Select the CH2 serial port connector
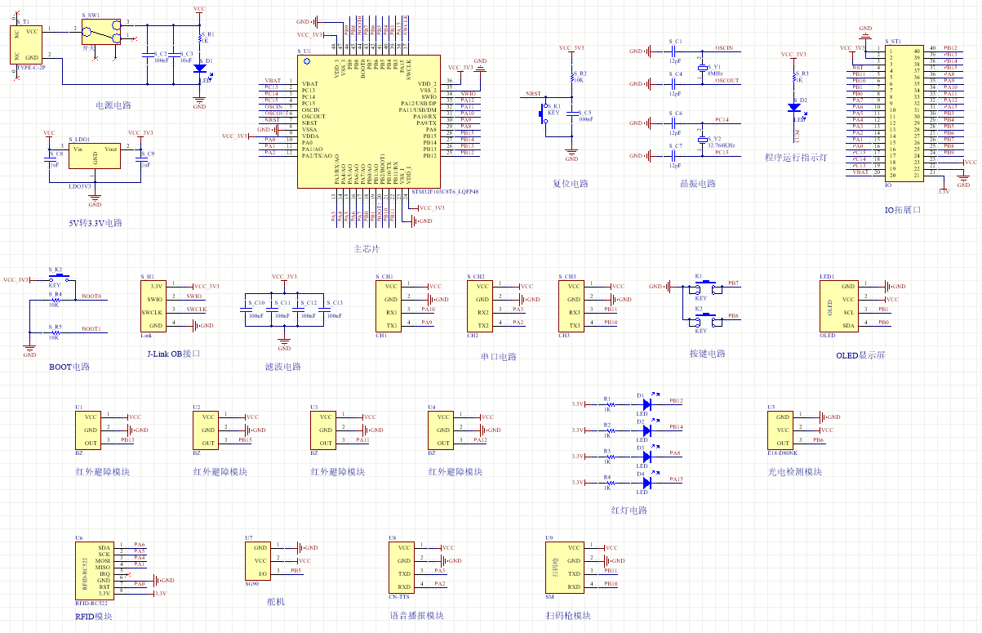The width and height of the screenshot is (982, 633). click(478, 306)
